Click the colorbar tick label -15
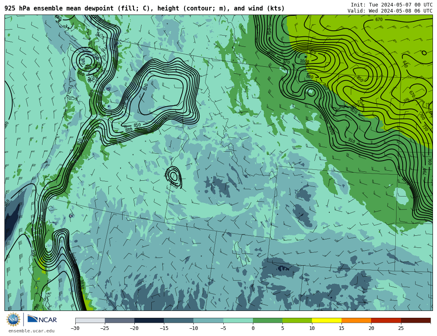Screen dimensions: 437x336 164,328
